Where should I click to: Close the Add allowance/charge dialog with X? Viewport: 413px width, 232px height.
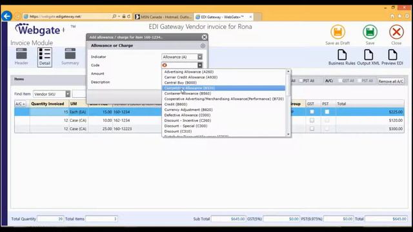(204, 37)
